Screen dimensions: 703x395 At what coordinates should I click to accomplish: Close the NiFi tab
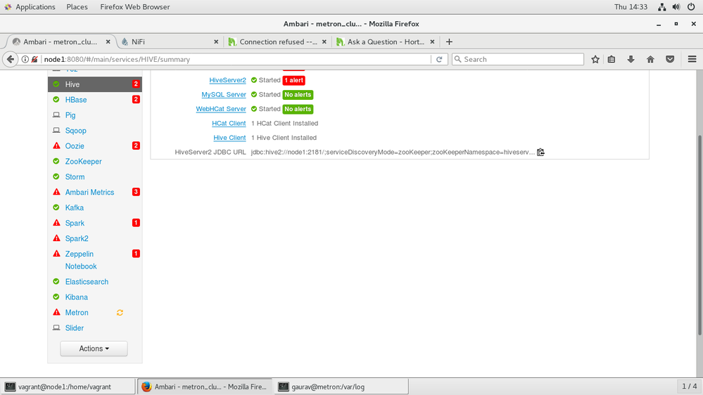tap(216, 41)
